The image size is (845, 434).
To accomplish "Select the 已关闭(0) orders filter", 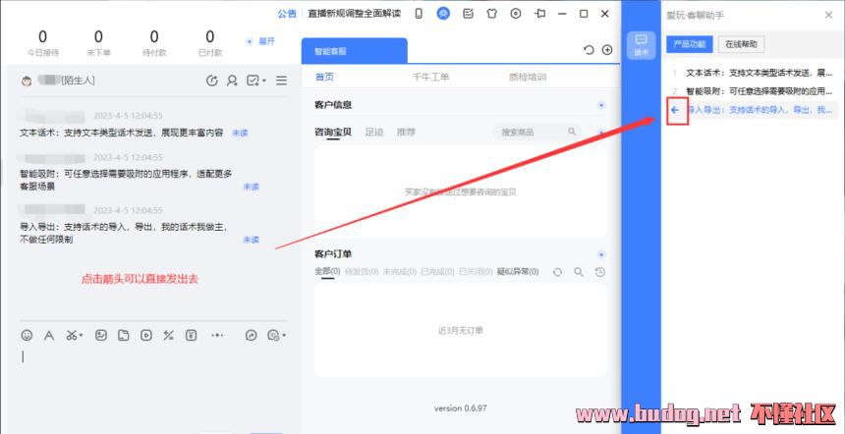I will click(x=476, y=272).
